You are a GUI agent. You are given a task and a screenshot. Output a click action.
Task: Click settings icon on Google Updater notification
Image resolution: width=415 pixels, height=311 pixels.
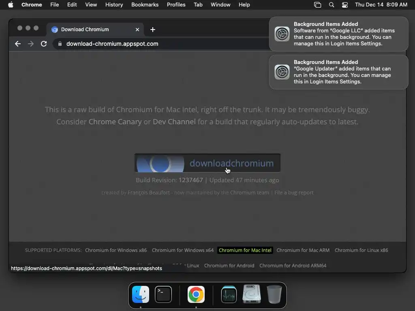tap(282, 72)
